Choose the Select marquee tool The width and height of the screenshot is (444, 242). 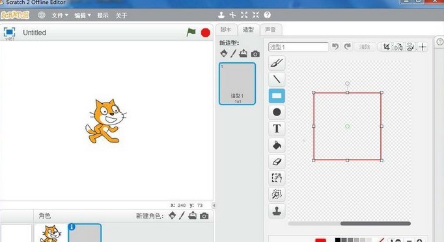pyautogui.click(x=277, y=178)
